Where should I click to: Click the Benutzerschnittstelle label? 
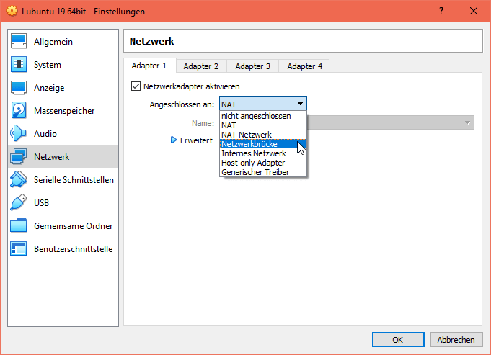[74, 249]
